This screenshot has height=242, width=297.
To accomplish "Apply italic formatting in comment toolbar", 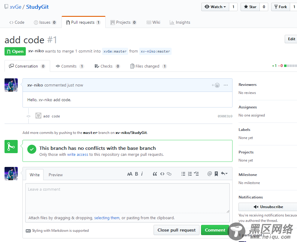I will 142,174.
